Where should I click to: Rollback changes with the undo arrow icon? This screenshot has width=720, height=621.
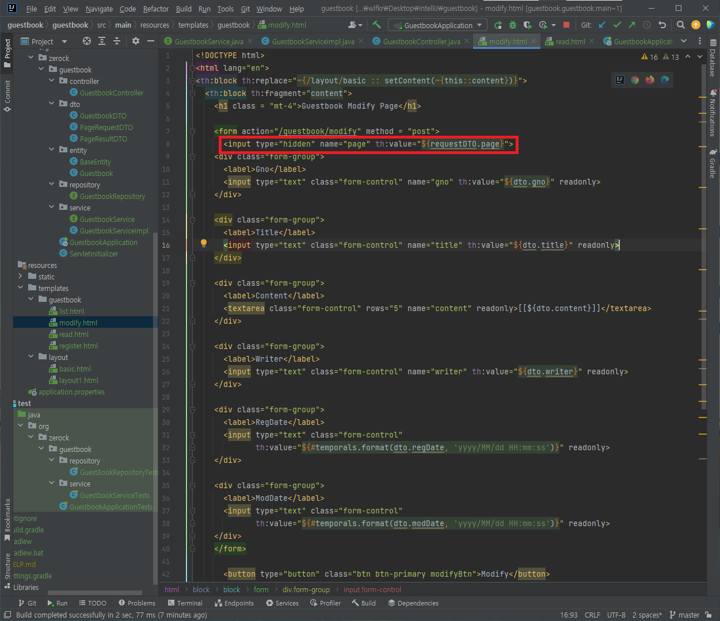pos(662,25)
